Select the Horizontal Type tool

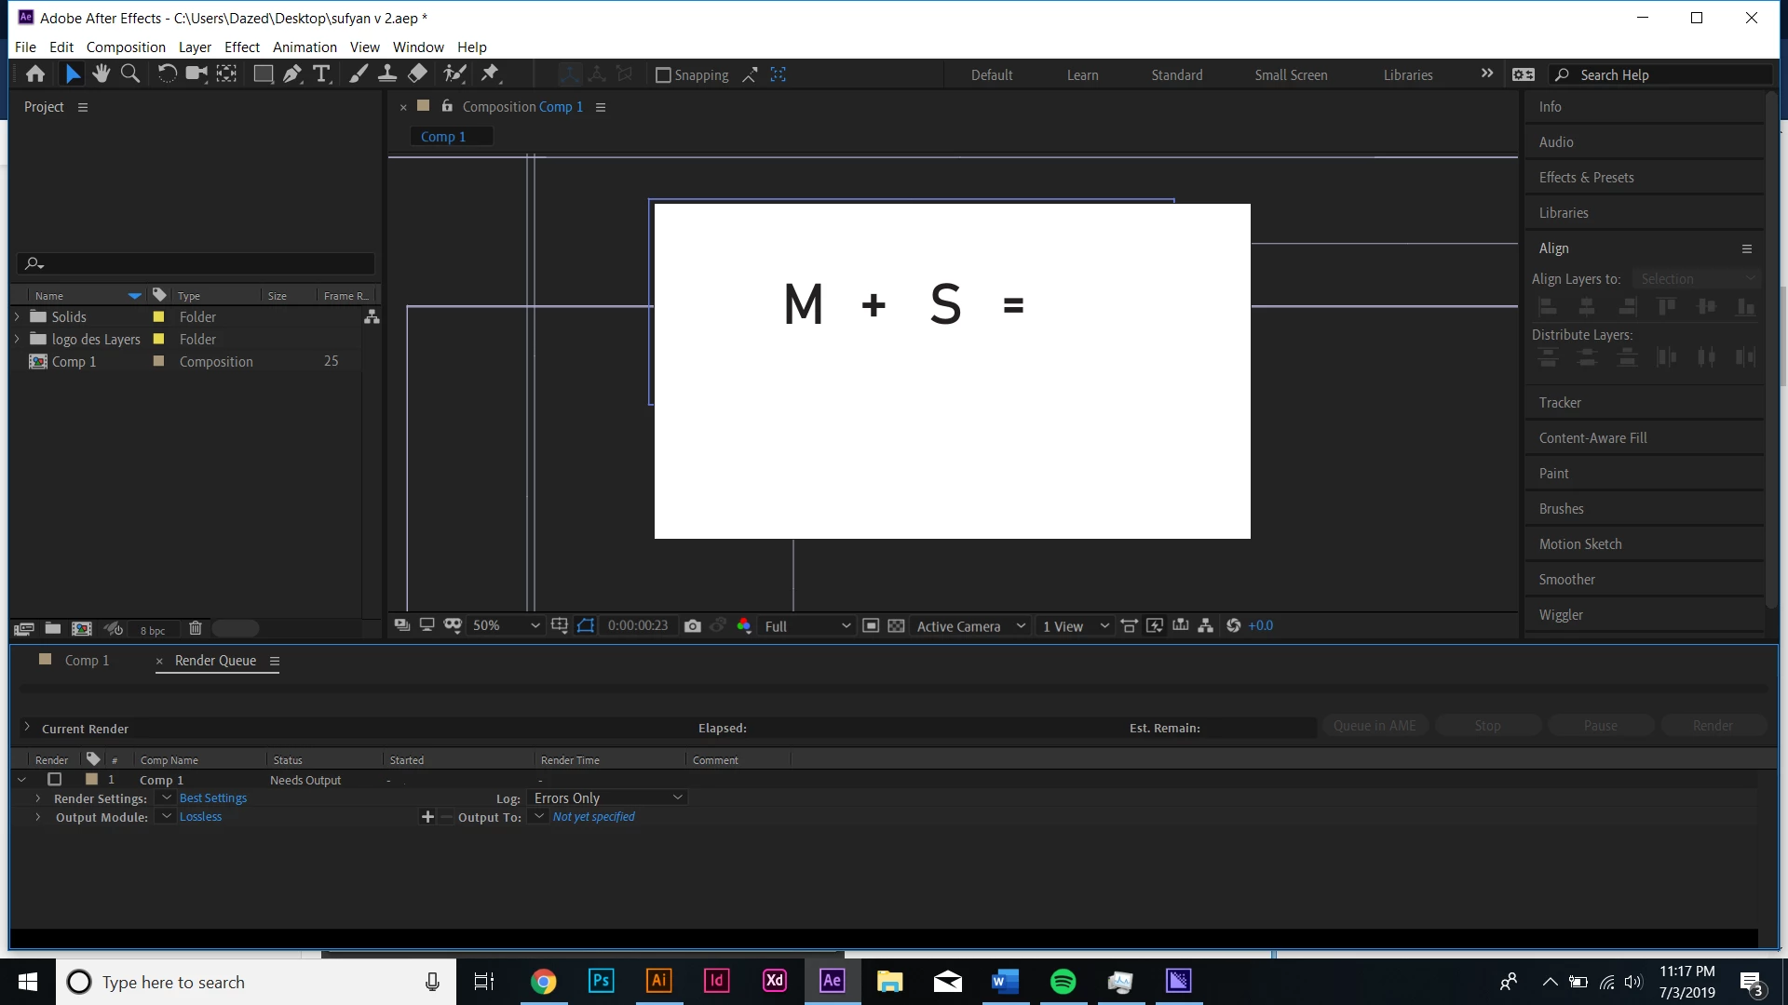322,74
